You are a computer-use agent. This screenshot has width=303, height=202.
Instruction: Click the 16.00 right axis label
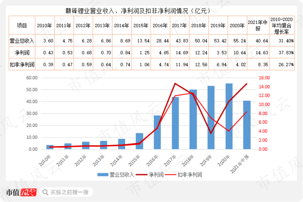[264, 78]
